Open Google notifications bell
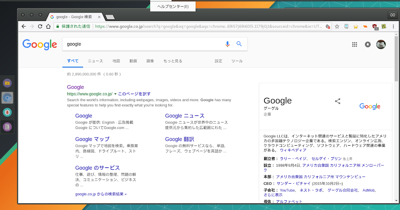Image resolution: width=400 pixels, height=210 pixels. (x=368, y=44)
